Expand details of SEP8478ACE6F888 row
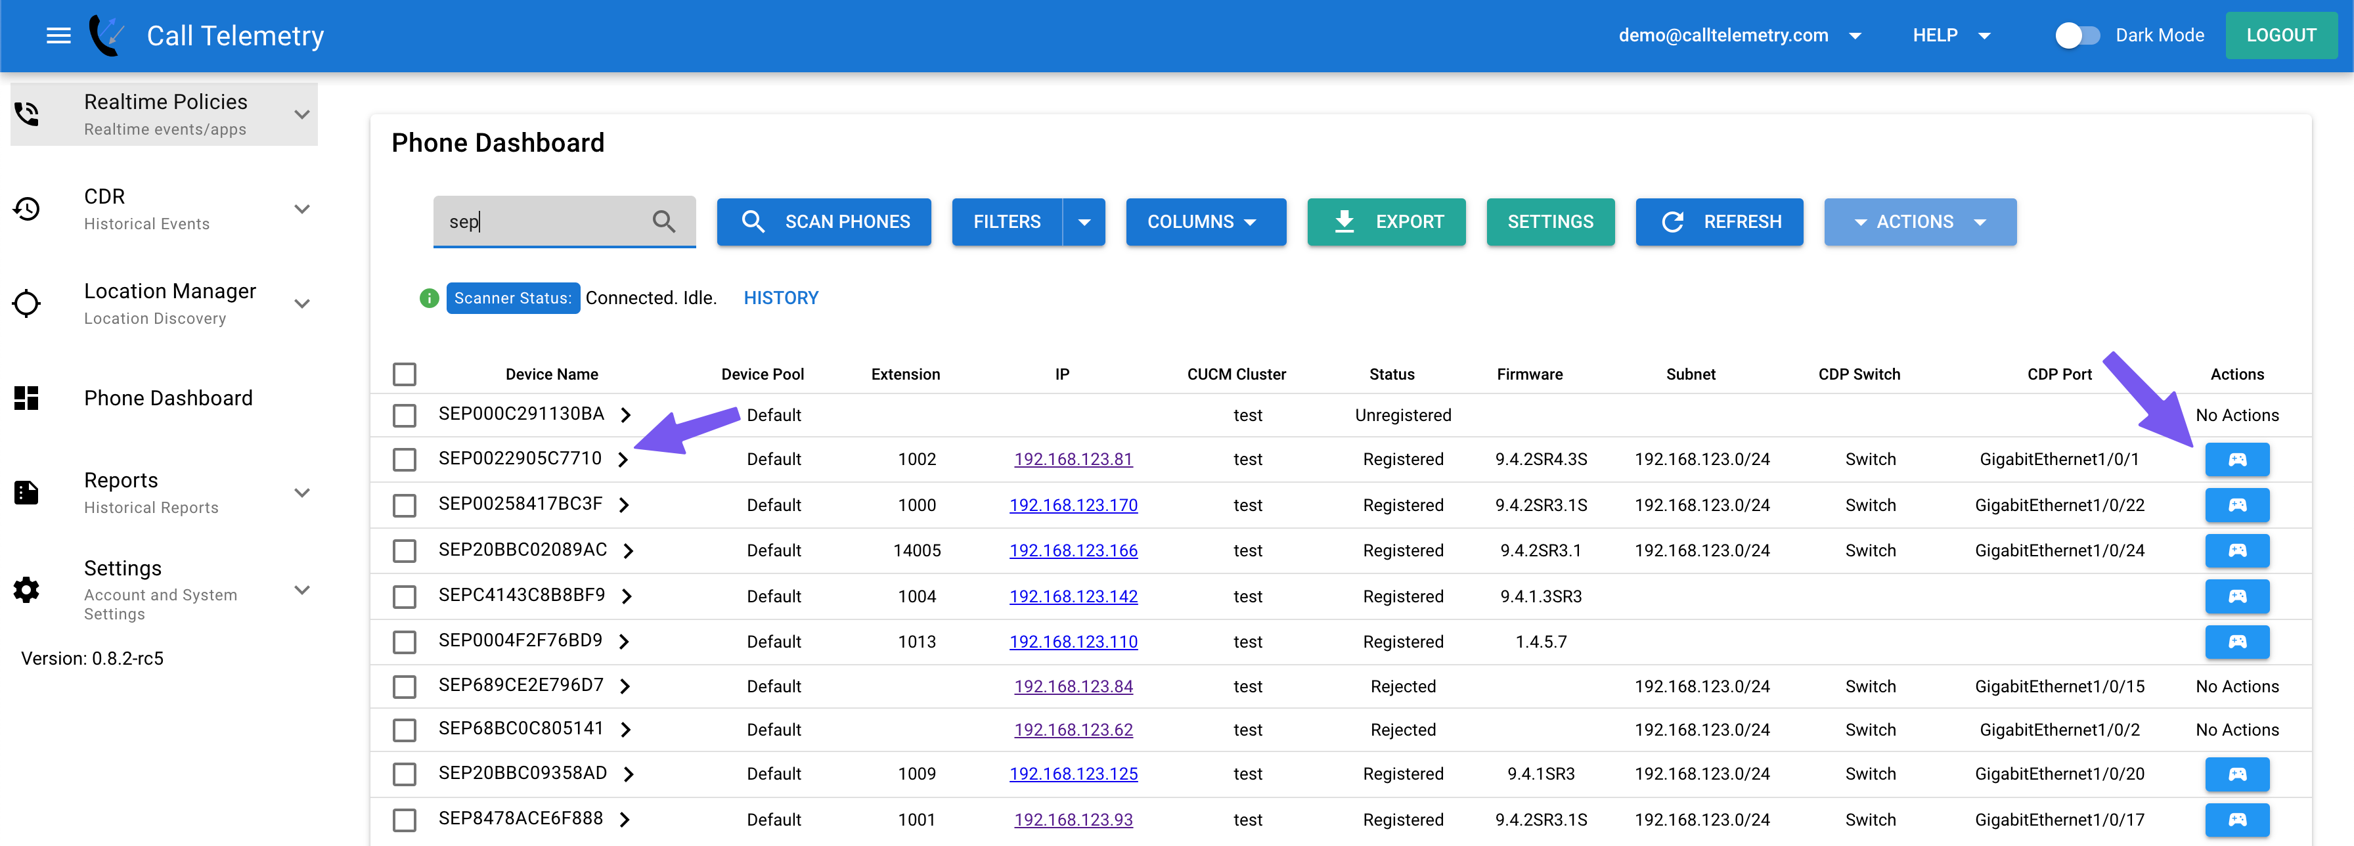 coord(625,820)
